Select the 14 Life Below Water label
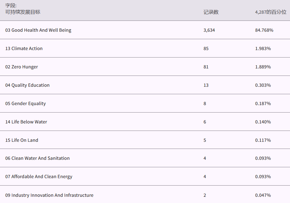 click(26, 122)
